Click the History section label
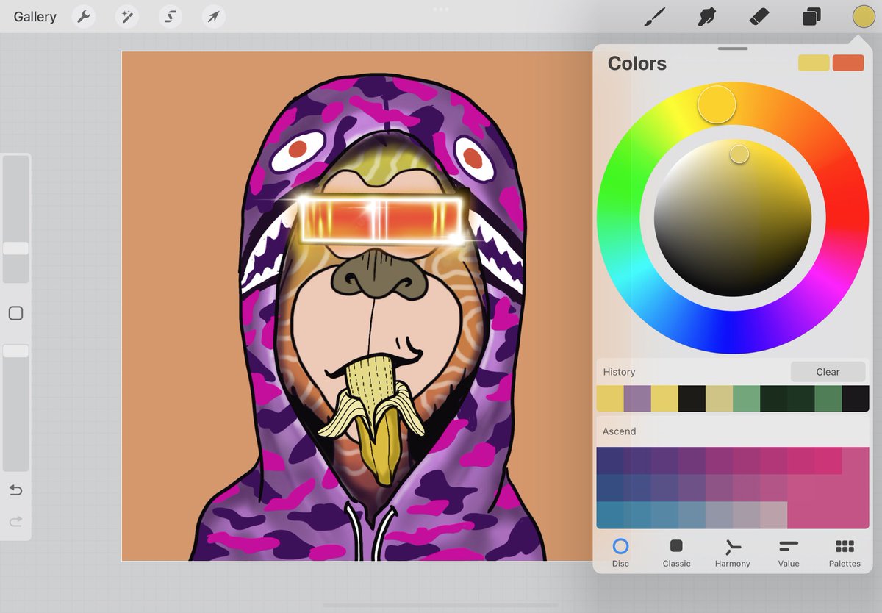This screenshot has height=613, width=882. [619, 372]
